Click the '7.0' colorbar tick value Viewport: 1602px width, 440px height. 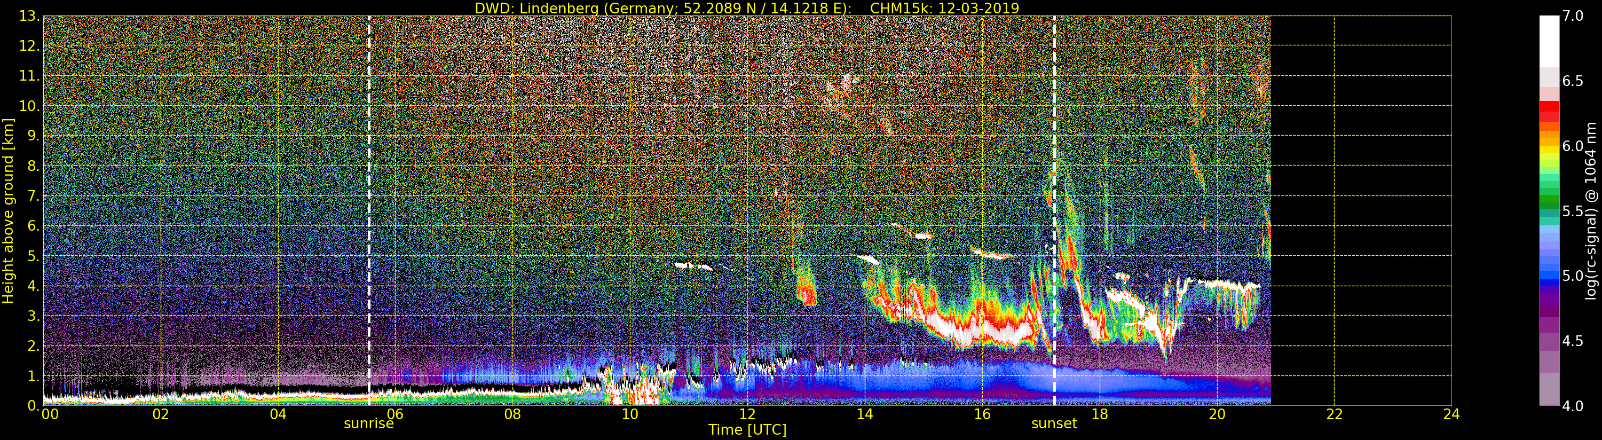coord(1573,16)
